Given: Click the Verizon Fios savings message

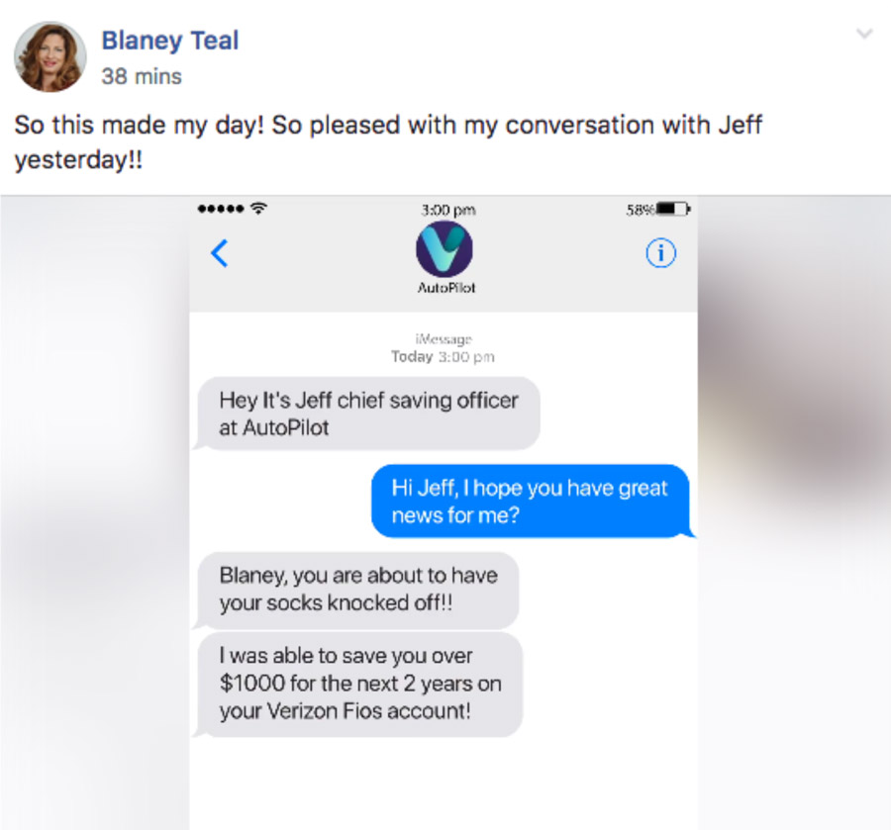Looking at the screenshot, I should point(359,685).
